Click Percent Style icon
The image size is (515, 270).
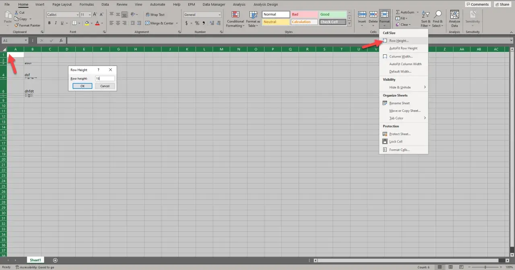(197, 23)
